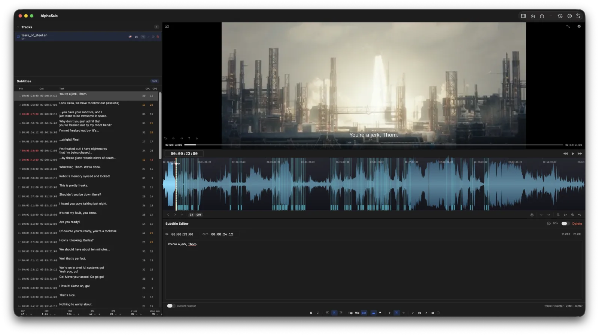Screen dimensions: 599x335
Task: Add a subtitle with the plus under the waveform
Action: point(182,215)
